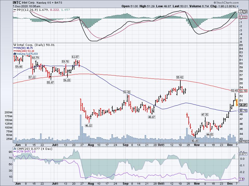Click the 56.55 low price annotation
249x186 pixels.
(67, 80)
